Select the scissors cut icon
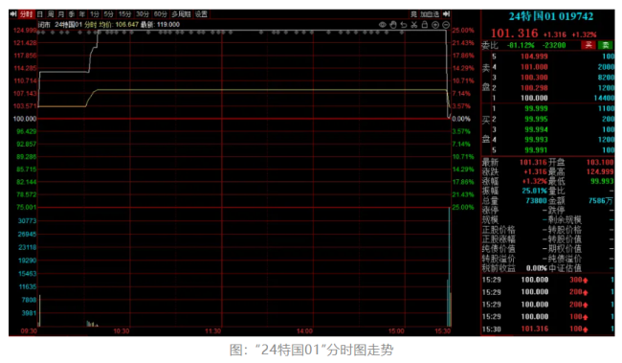Screen dimensions: 622x363 tap(414, 25)
